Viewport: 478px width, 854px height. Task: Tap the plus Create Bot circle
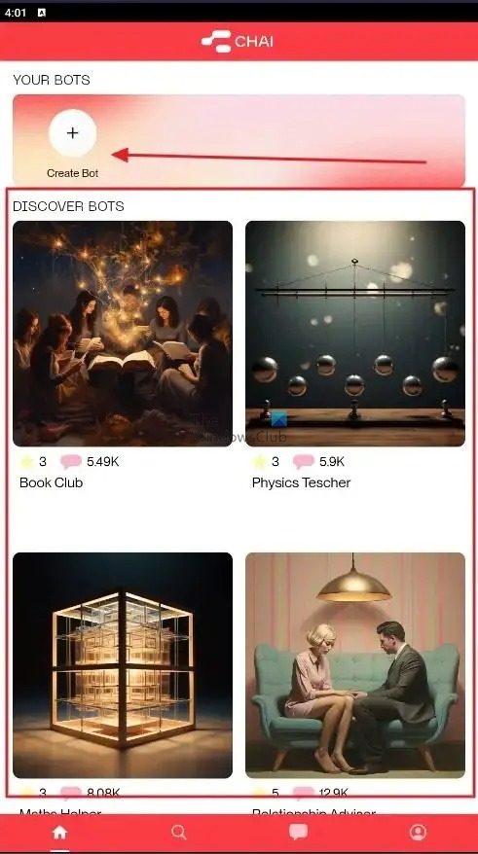pyautogui.click(x=72, y=133)
